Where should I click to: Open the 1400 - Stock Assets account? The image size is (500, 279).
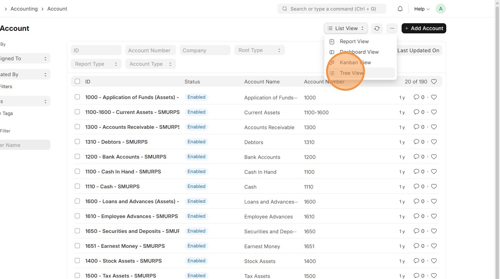pyautogui.click(x=123, y=261)
